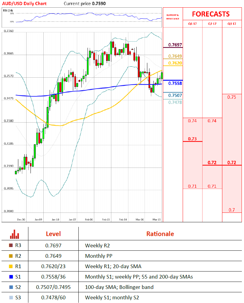Image resolution: width=244 pixels, height=303 pixels.
Task: Click the 0.7649 level cell in table
Action: (x=53, y=256)
